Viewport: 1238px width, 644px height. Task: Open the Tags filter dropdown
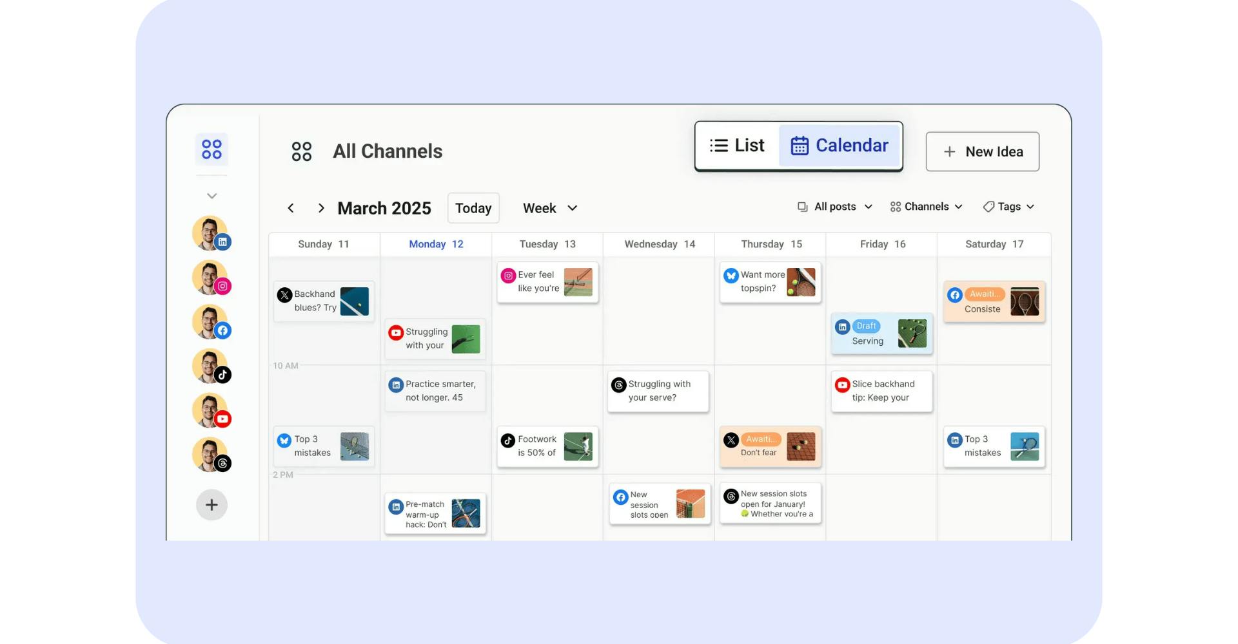tap(1008, 207)
